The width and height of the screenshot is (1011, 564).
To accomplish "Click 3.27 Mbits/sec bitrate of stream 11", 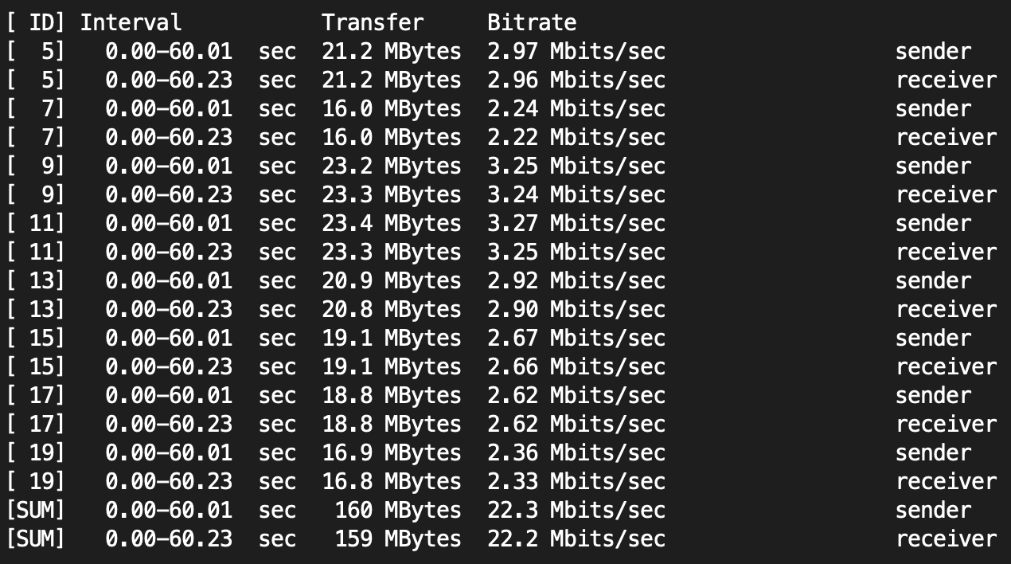I will (576, 224).
